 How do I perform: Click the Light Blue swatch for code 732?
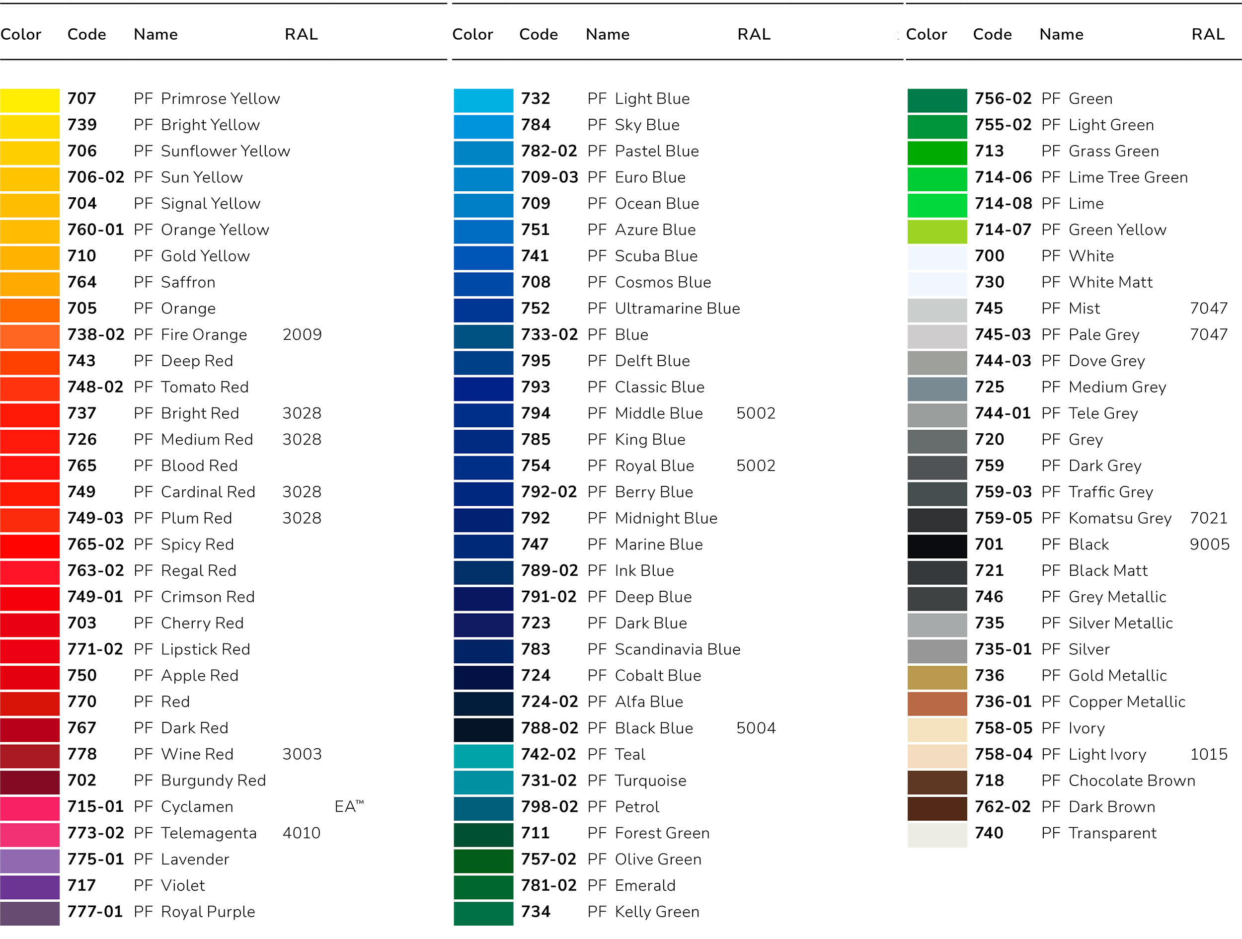point(483,100)
